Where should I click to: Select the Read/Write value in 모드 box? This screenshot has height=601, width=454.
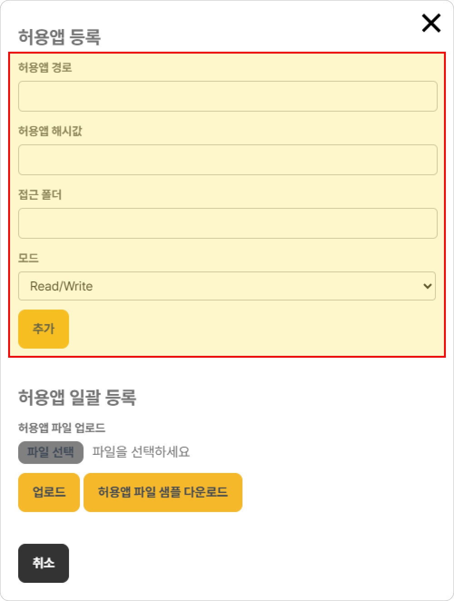(x=61, y=286)
